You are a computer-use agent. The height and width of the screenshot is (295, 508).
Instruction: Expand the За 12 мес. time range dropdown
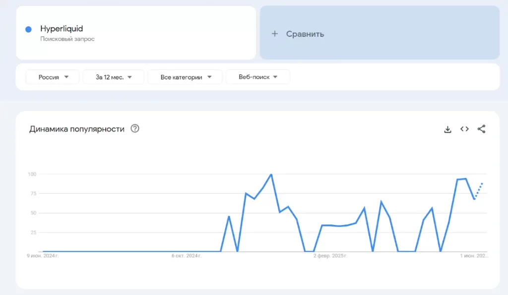pos(114,77)
